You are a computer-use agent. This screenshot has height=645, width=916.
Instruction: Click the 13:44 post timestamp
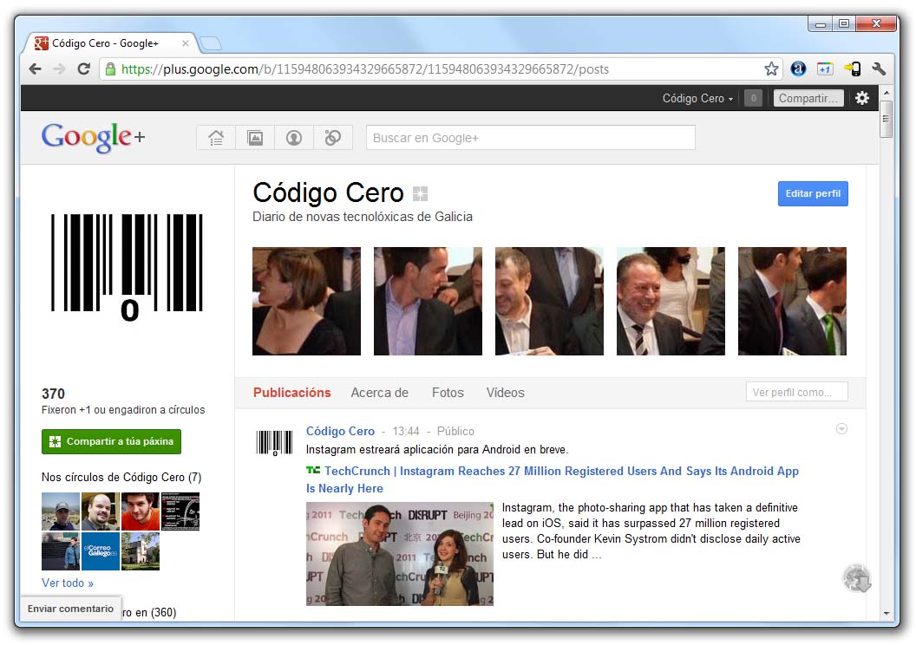click(406, 432)
